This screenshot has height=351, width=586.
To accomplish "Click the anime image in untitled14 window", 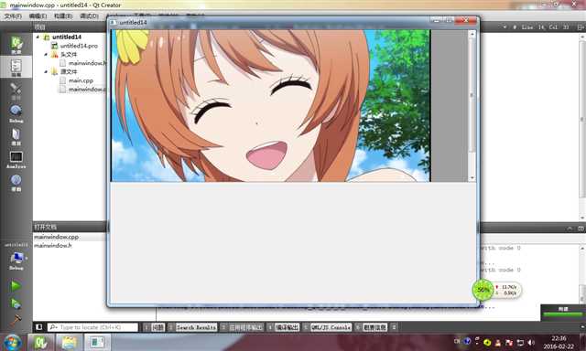I will [x=271, y=105].
